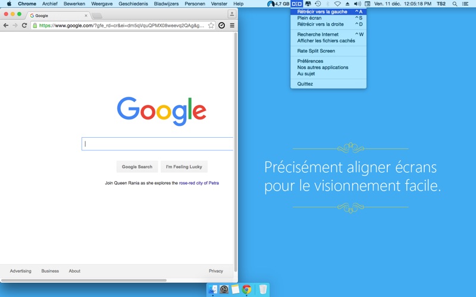Choose Plein écran from the menu

pos(328,18)
